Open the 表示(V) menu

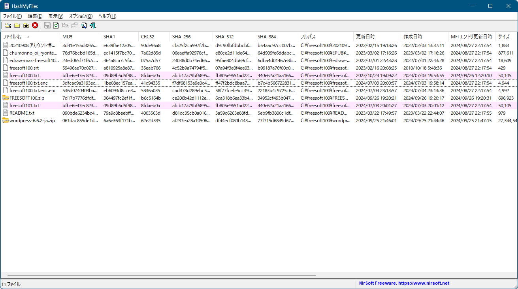[56, 16]
